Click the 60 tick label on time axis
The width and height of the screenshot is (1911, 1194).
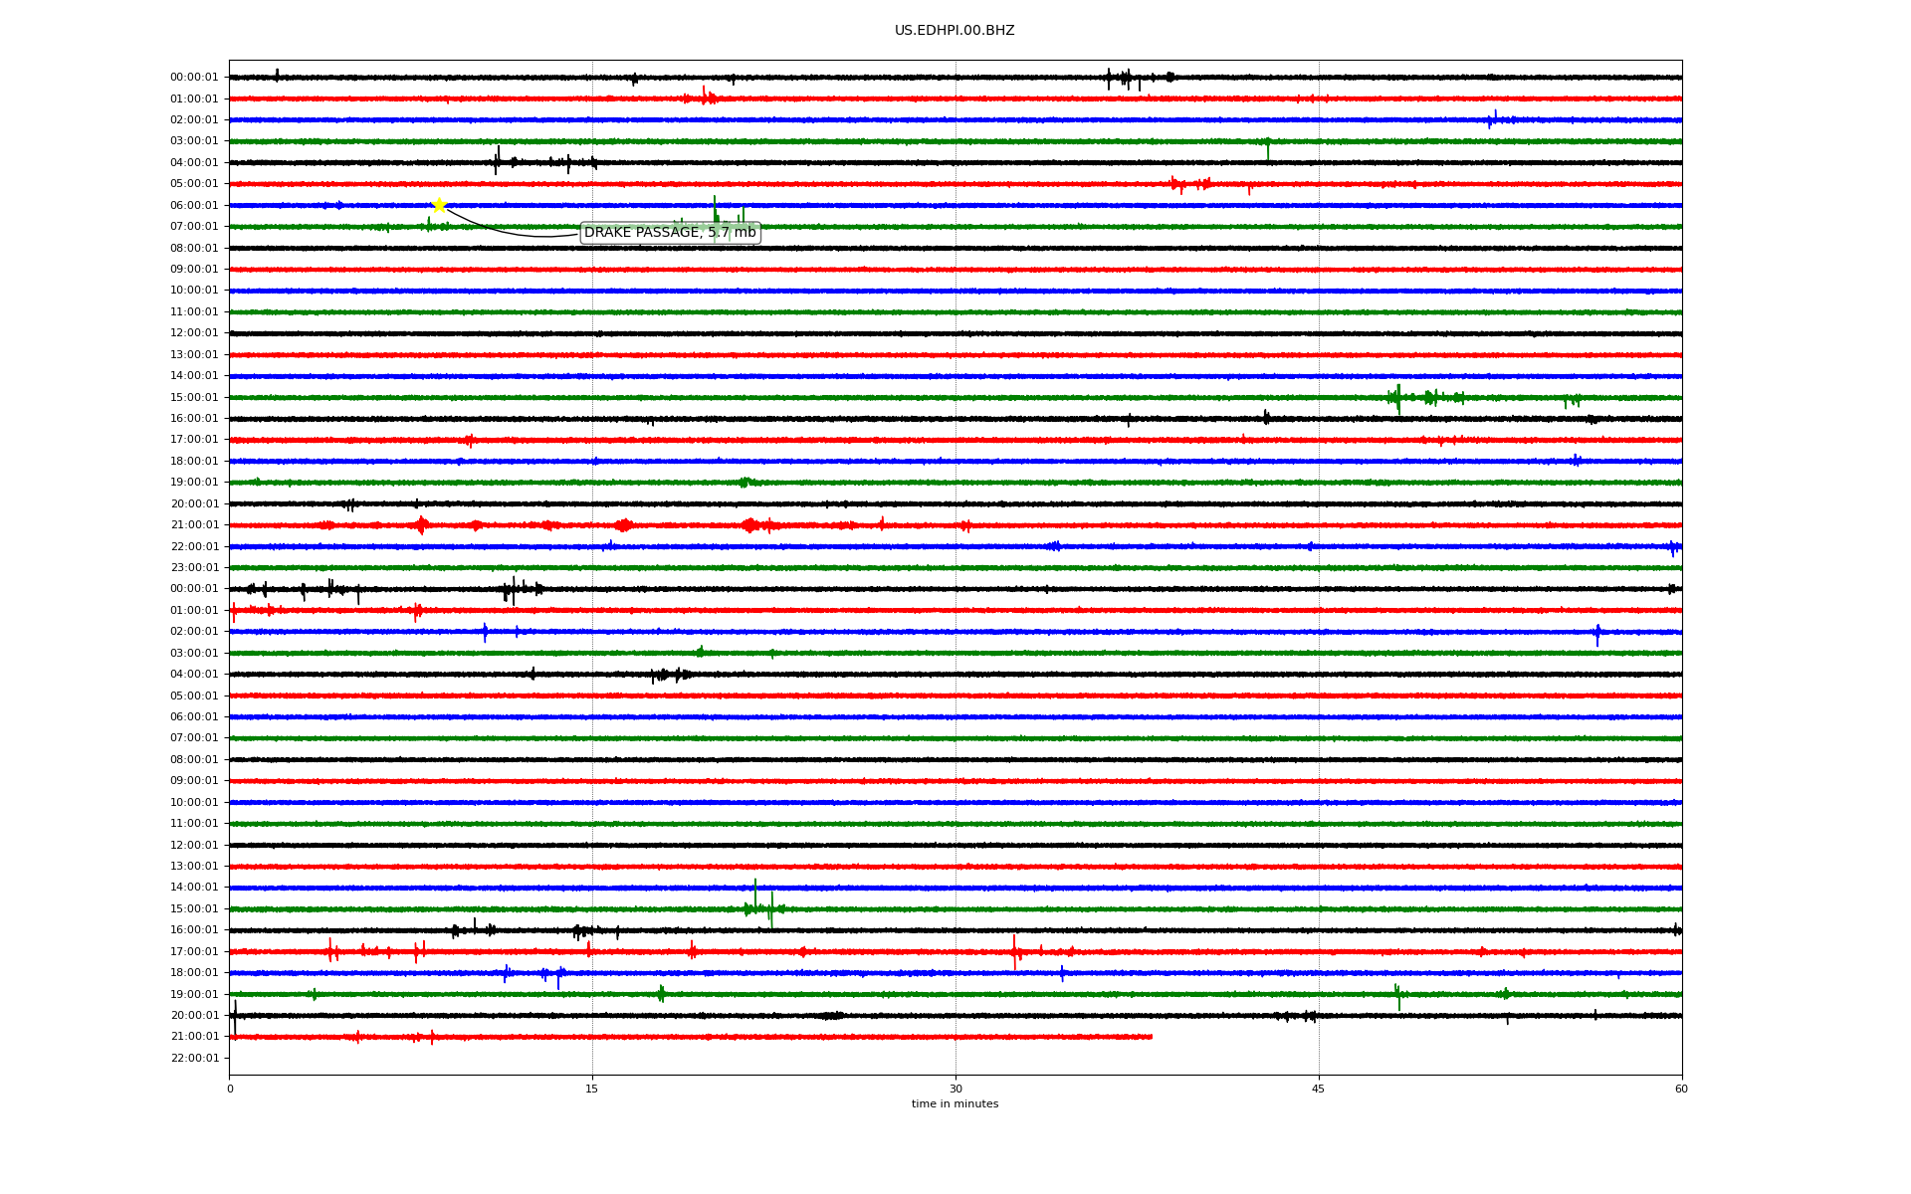1681,1089
